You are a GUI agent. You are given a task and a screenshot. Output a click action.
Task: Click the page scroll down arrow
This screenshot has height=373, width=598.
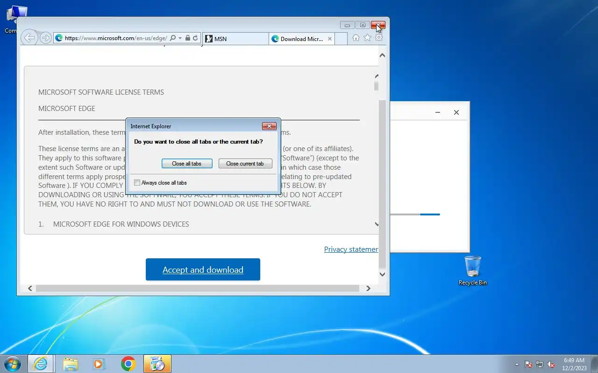(x=382, y=274)
